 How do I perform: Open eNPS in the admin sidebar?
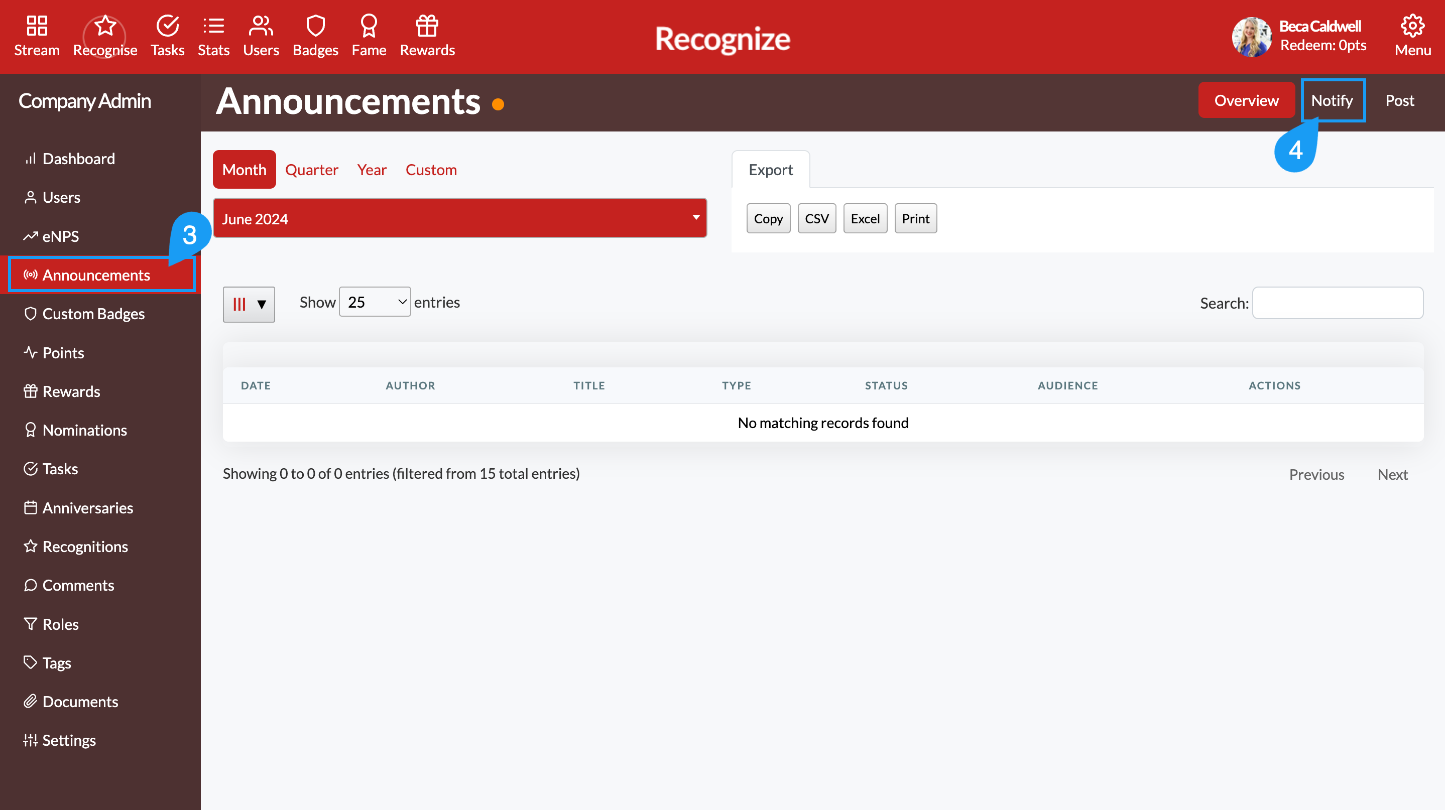(61, 236)
